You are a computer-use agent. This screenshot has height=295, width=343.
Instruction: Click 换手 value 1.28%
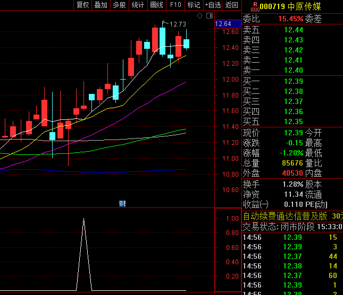(293, 185)
